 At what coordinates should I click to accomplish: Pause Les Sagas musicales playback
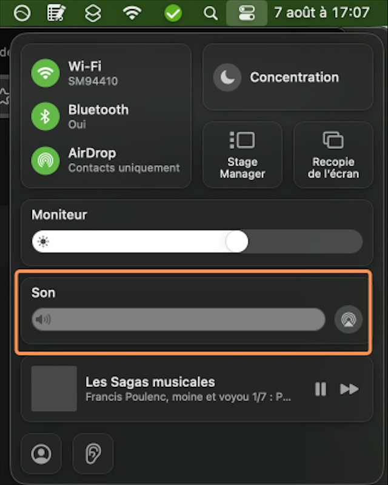click(321, 389)
